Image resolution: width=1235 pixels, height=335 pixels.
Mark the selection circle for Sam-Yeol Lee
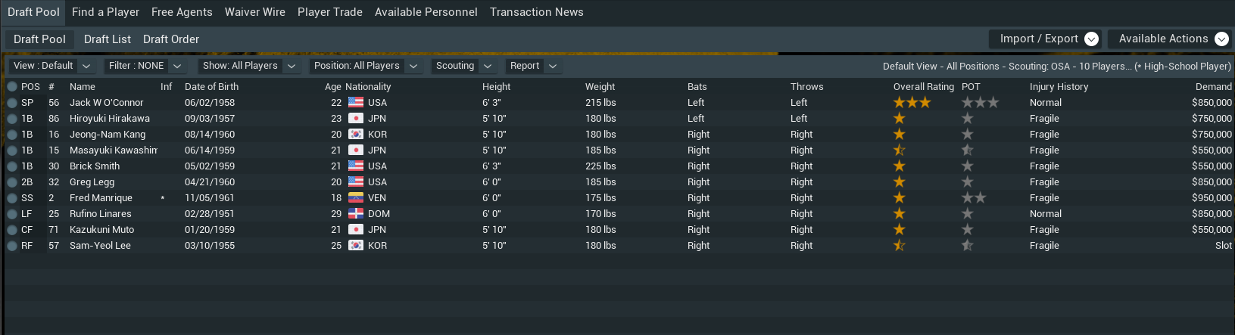coord(12,246)
